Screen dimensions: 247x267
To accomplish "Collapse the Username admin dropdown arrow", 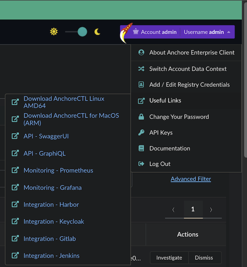I will click(x=229, y=32).
